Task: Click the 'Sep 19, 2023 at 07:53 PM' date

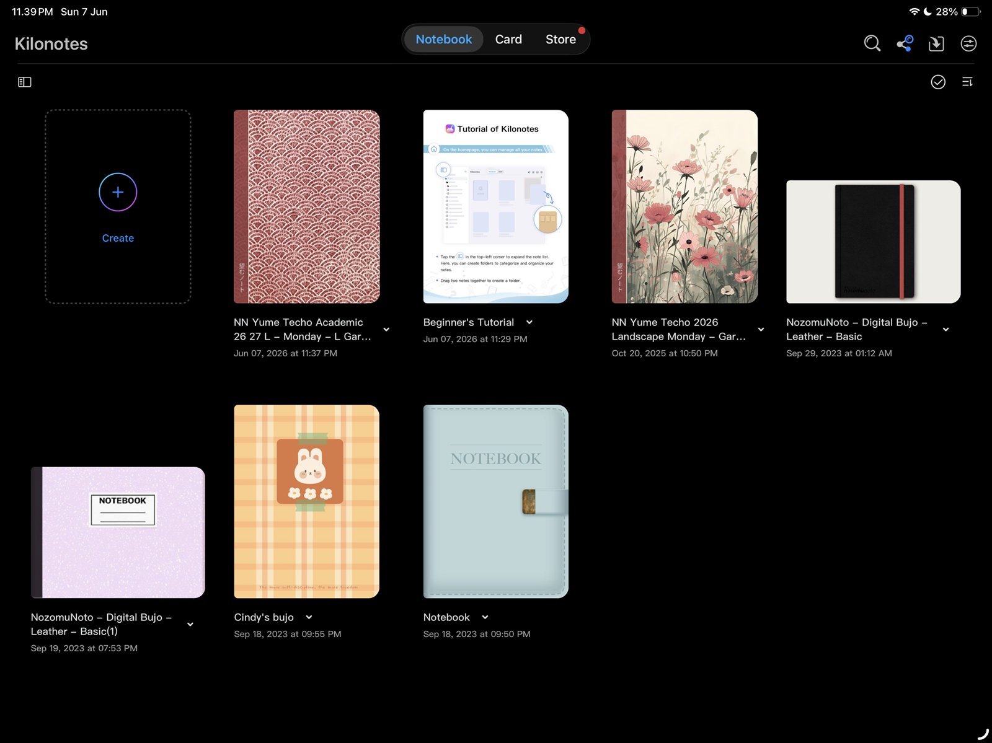Action: pyautogui.click(x=84, y=648)
